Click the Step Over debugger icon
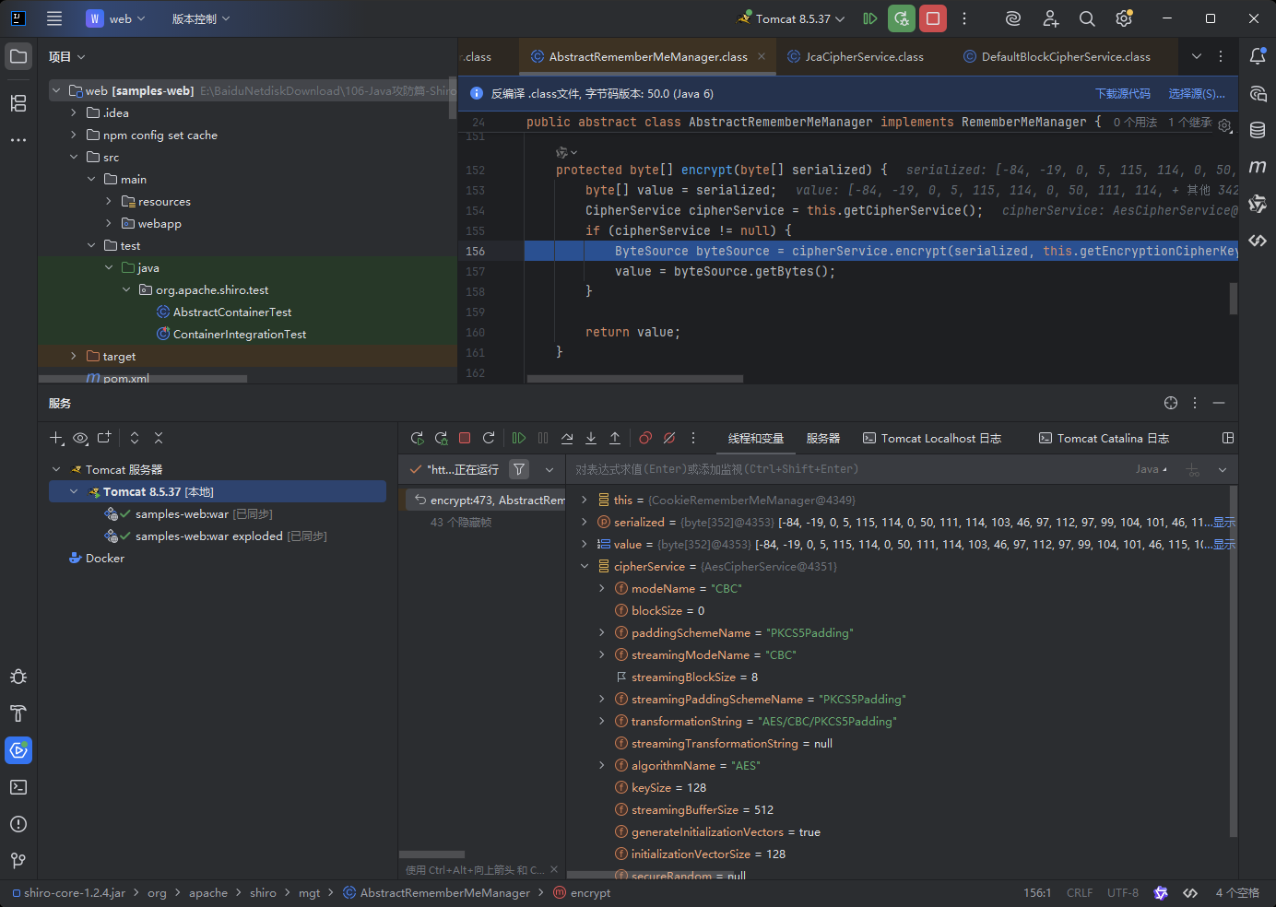The height and width of the screenshot is (907, 1276). [x=567, y=438]
